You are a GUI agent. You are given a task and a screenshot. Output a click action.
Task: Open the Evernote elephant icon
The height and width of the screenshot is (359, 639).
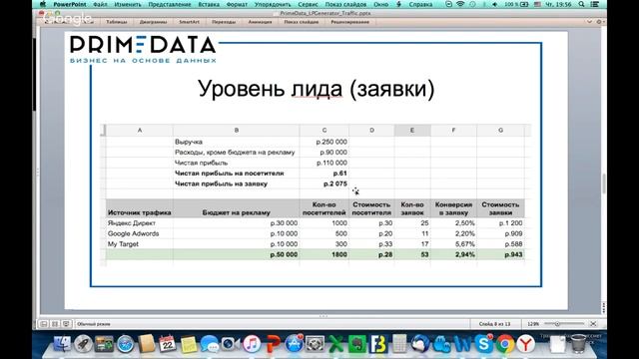click(357, 344)
